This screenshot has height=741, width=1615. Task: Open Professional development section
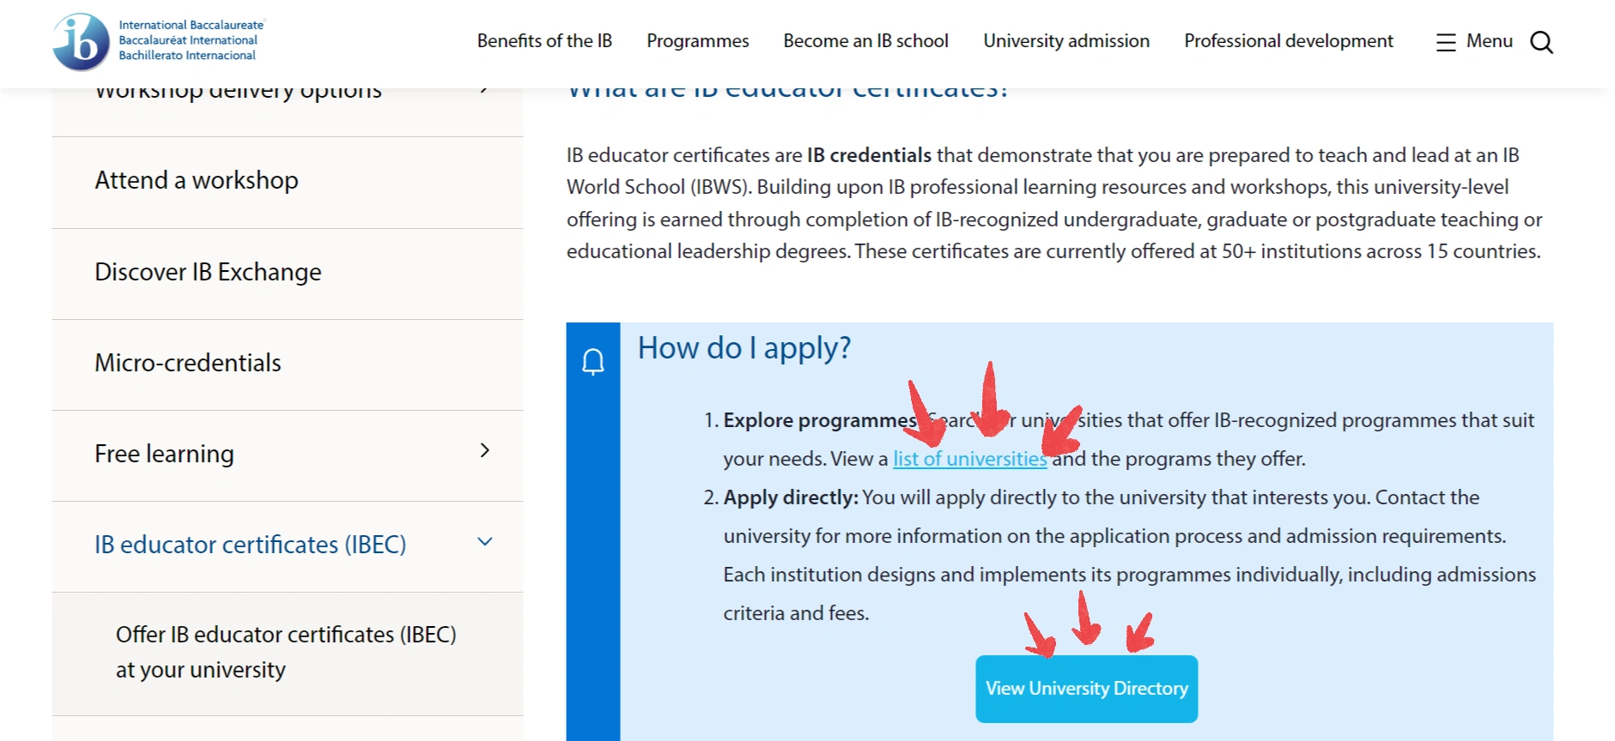click(1288, 41)
